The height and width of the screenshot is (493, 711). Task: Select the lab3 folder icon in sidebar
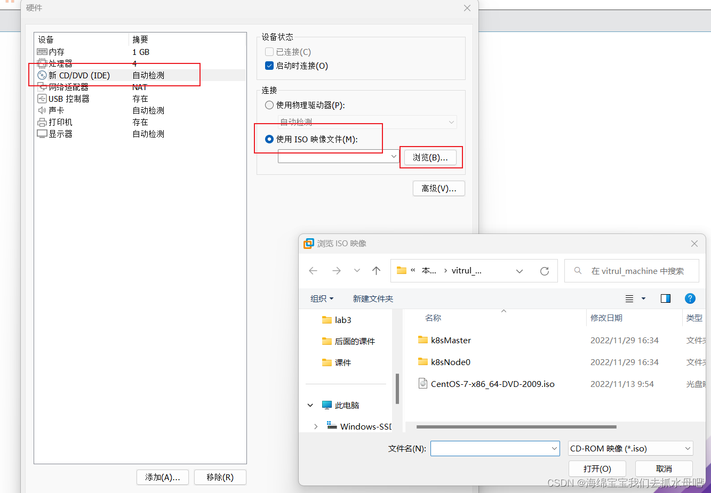(x=327, y=320)
